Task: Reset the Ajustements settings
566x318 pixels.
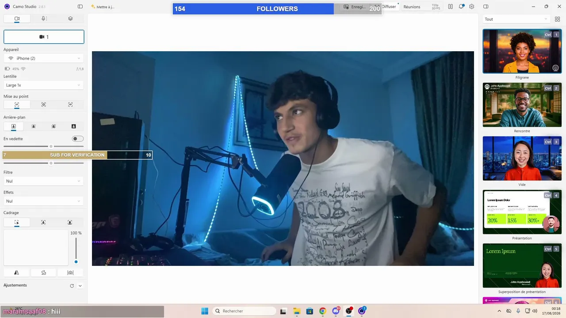Action: click(x=72, y=286)
